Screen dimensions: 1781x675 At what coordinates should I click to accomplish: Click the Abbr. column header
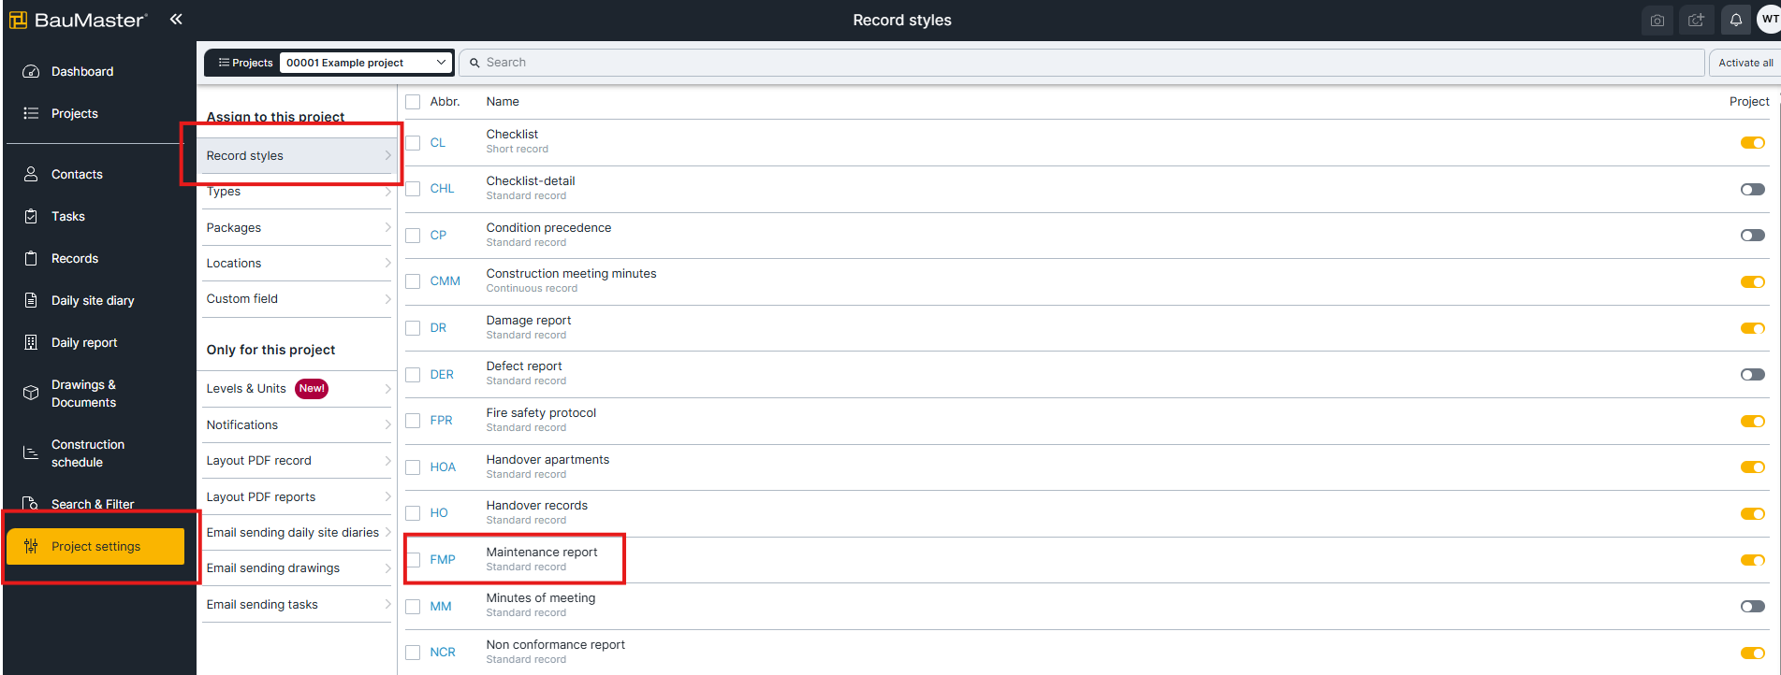click(445, 102)
